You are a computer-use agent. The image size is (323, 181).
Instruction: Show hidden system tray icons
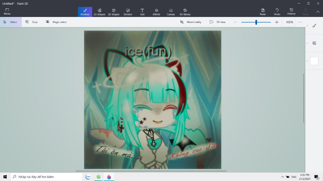pos(282,177)
